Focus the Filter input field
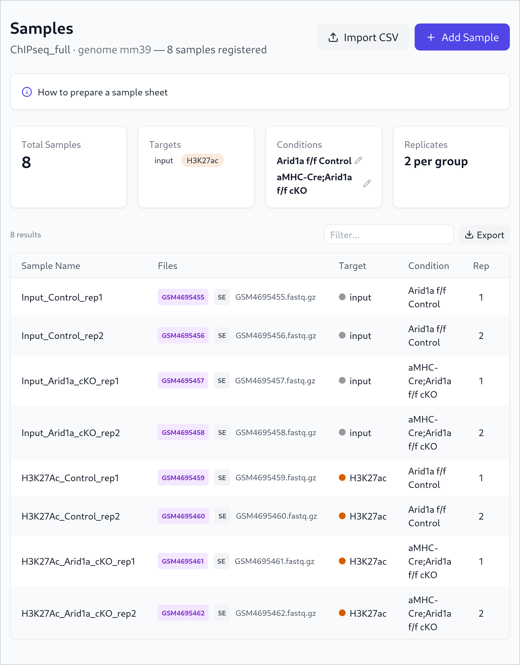The width and height of the screenshot is (520, 665). [x=389, y=235]
